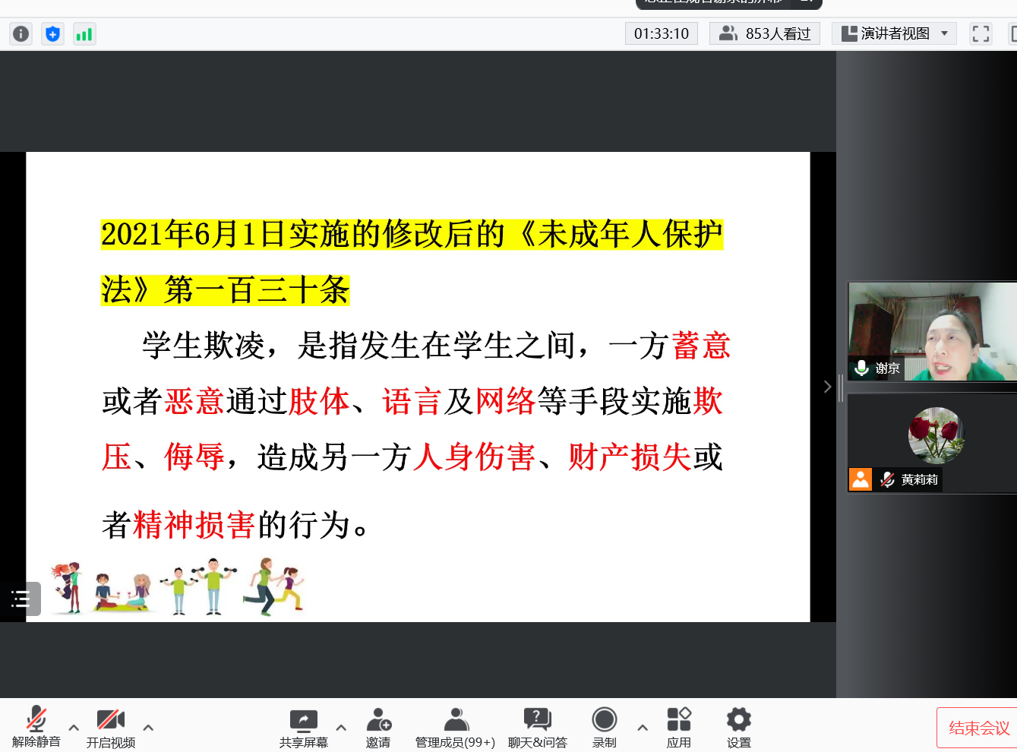This screenshot has height=752, width=1017.
Task: Check the green network status icon
Action: [84, 33]
